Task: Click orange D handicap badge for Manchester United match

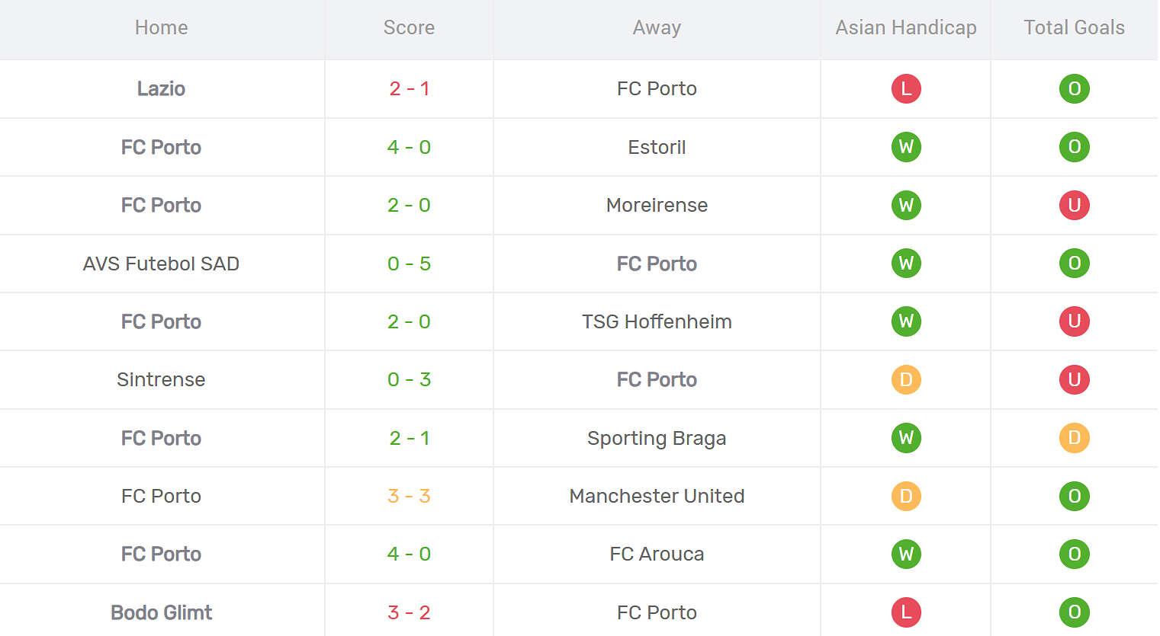Action: point(906,496)
